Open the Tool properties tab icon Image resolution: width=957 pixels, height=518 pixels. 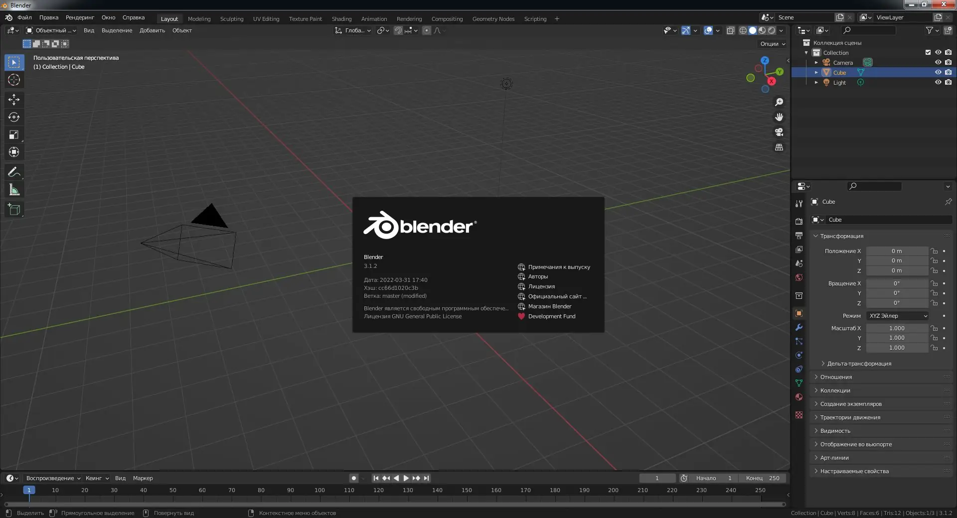[x=799, y=204]
